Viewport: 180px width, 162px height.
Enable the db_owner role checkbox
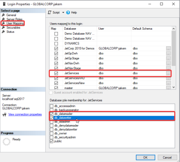click(x=51, y=133)
